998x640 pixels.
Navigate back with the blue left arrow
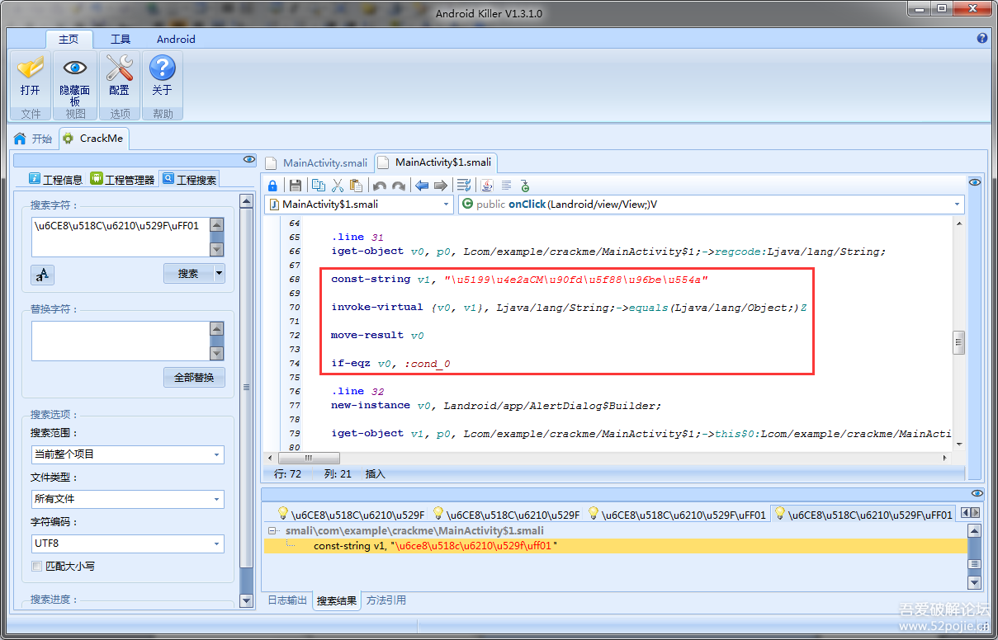point(422,186)
